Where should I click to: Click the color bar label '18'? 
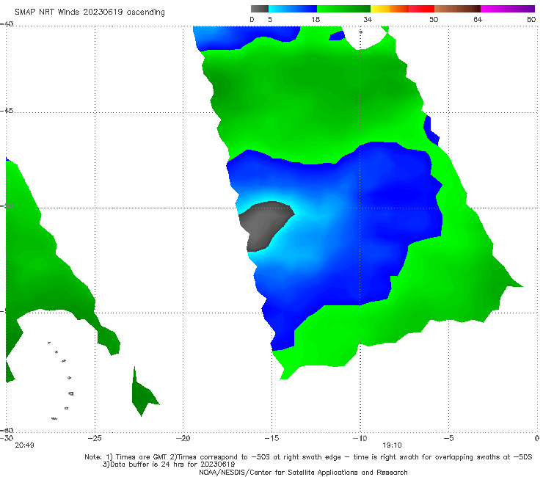coord(316,20)
